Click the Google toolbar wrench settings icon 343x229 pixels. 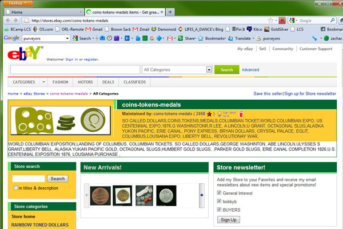(x=314, y=38)
